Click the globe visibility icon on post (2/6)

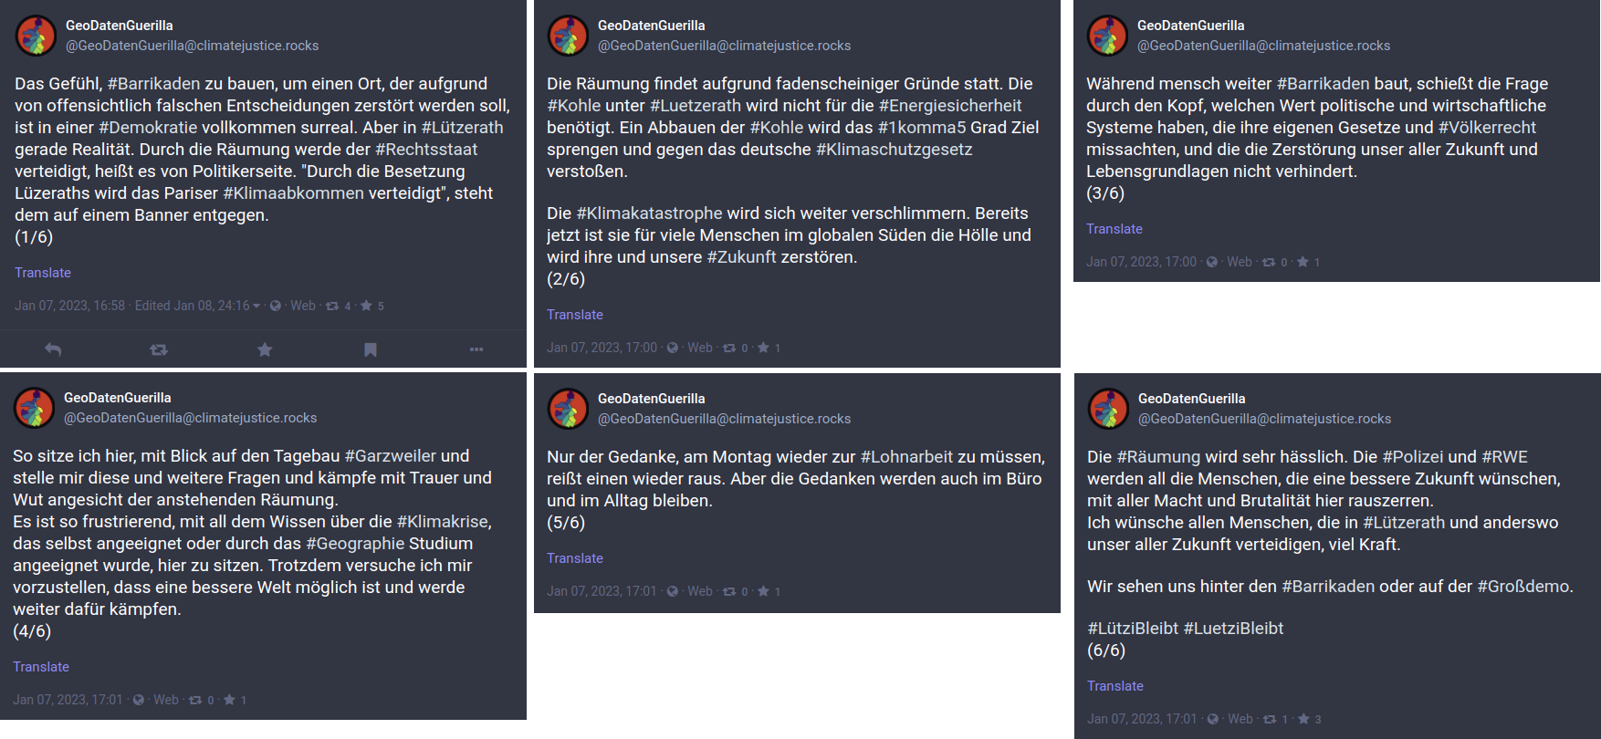click(672, 348)
